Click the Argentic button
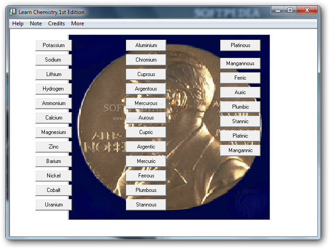The width and height of the screenshot is (330, 249). pos(146,147)
